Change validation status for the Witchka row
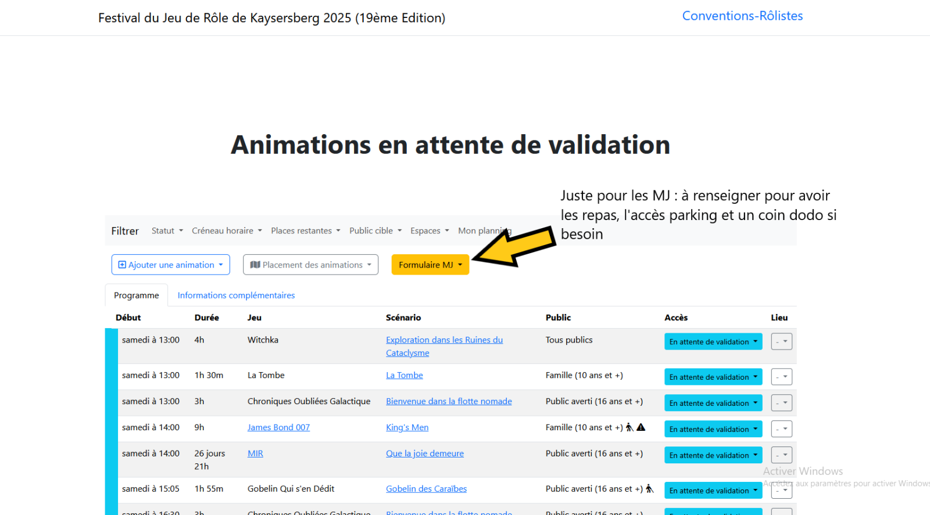The image size is (930, 515). point(713,342)
